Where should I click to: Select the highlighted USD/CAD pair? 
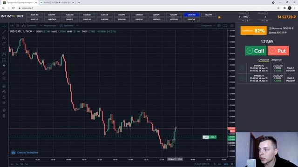point(191,15)
